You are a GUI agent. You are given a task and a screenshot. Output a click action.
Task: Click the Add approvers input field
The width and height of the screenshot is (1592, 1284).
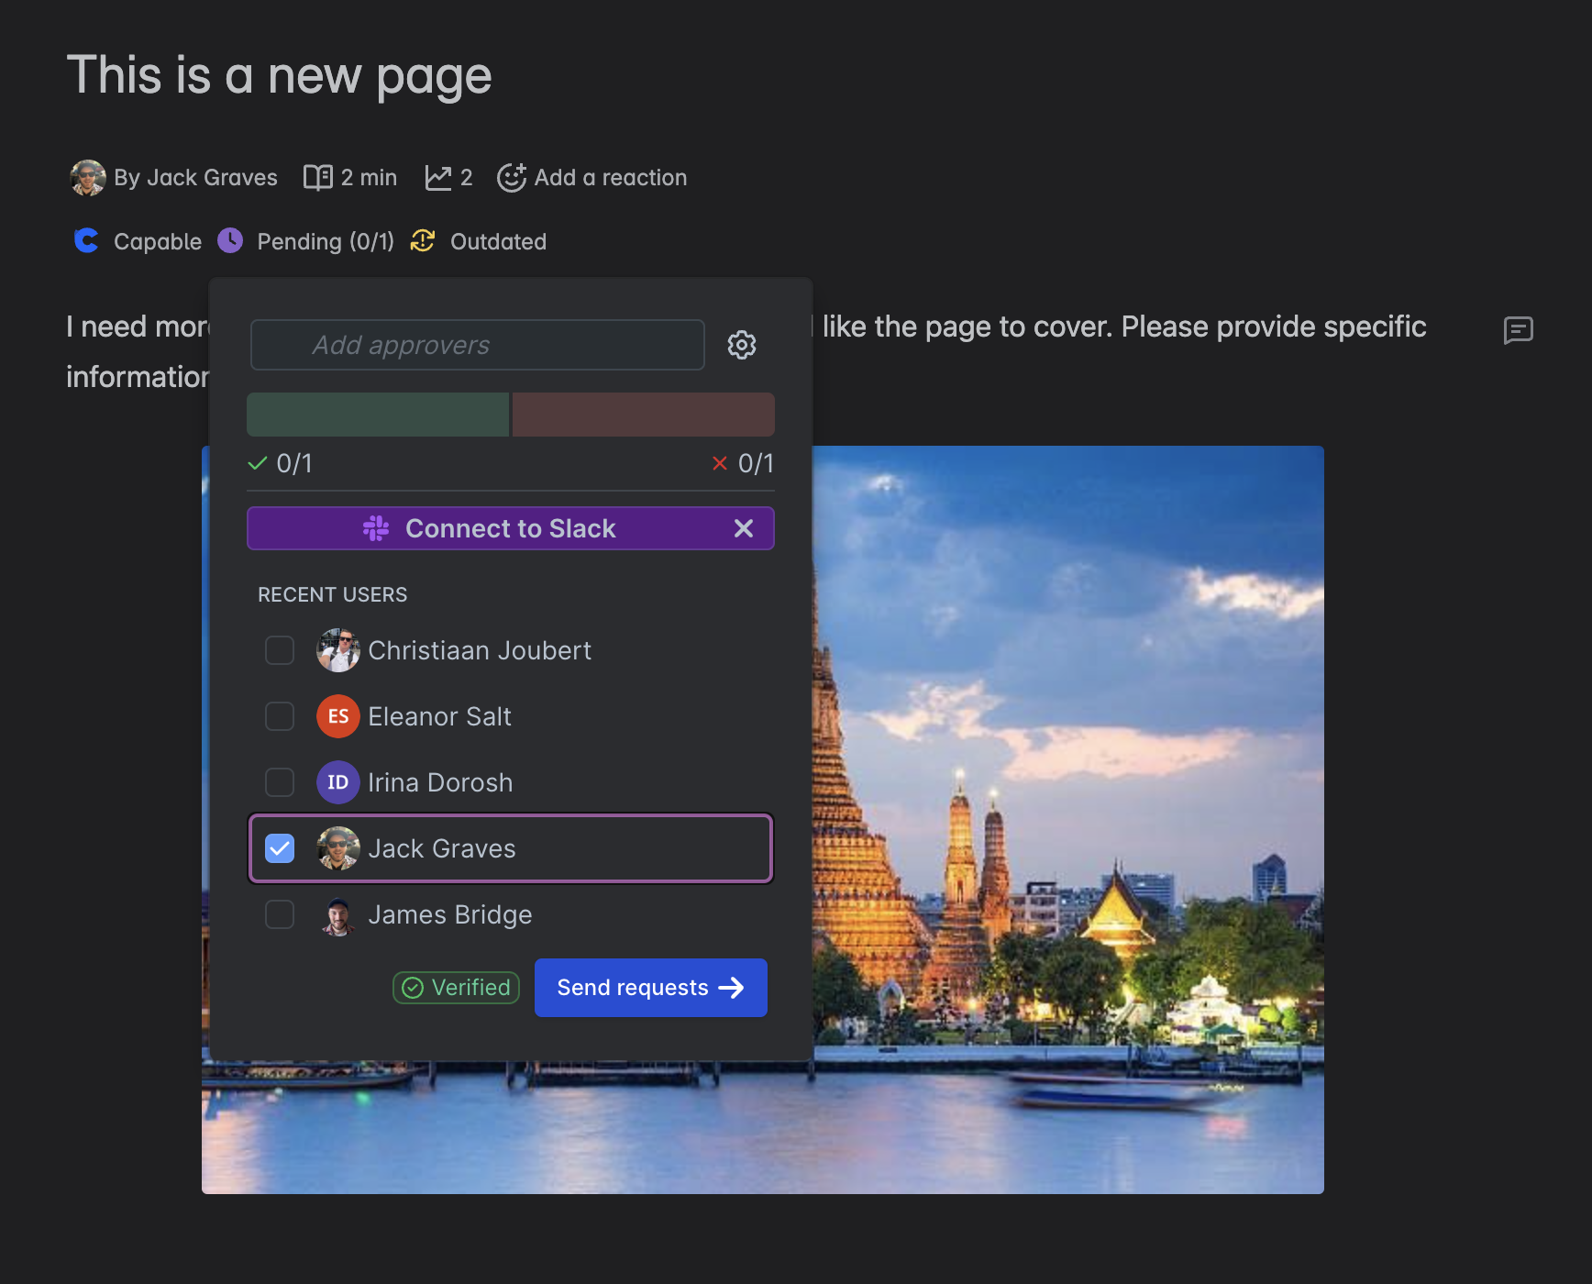tap(476, 345)
